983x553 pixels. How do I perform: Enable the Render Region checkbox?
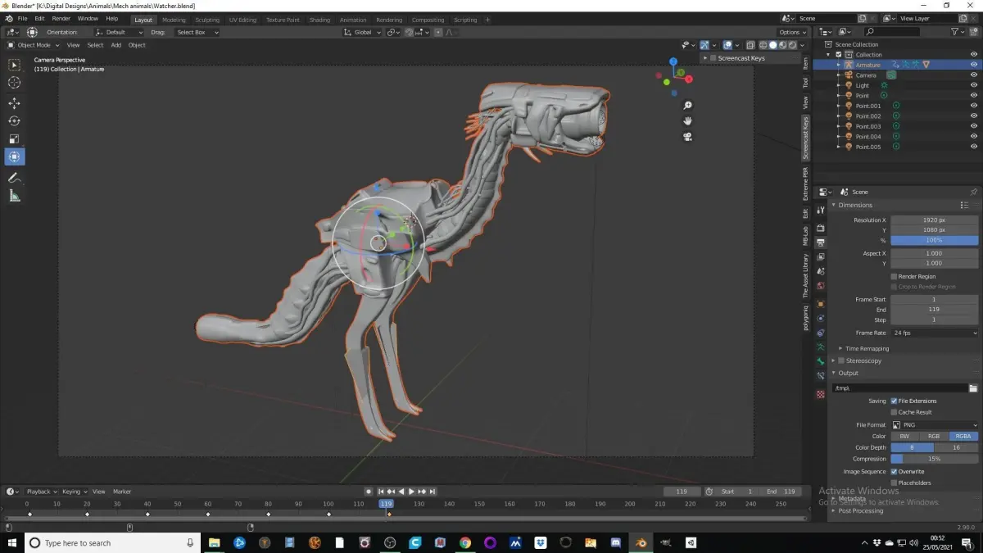(894, 277)
